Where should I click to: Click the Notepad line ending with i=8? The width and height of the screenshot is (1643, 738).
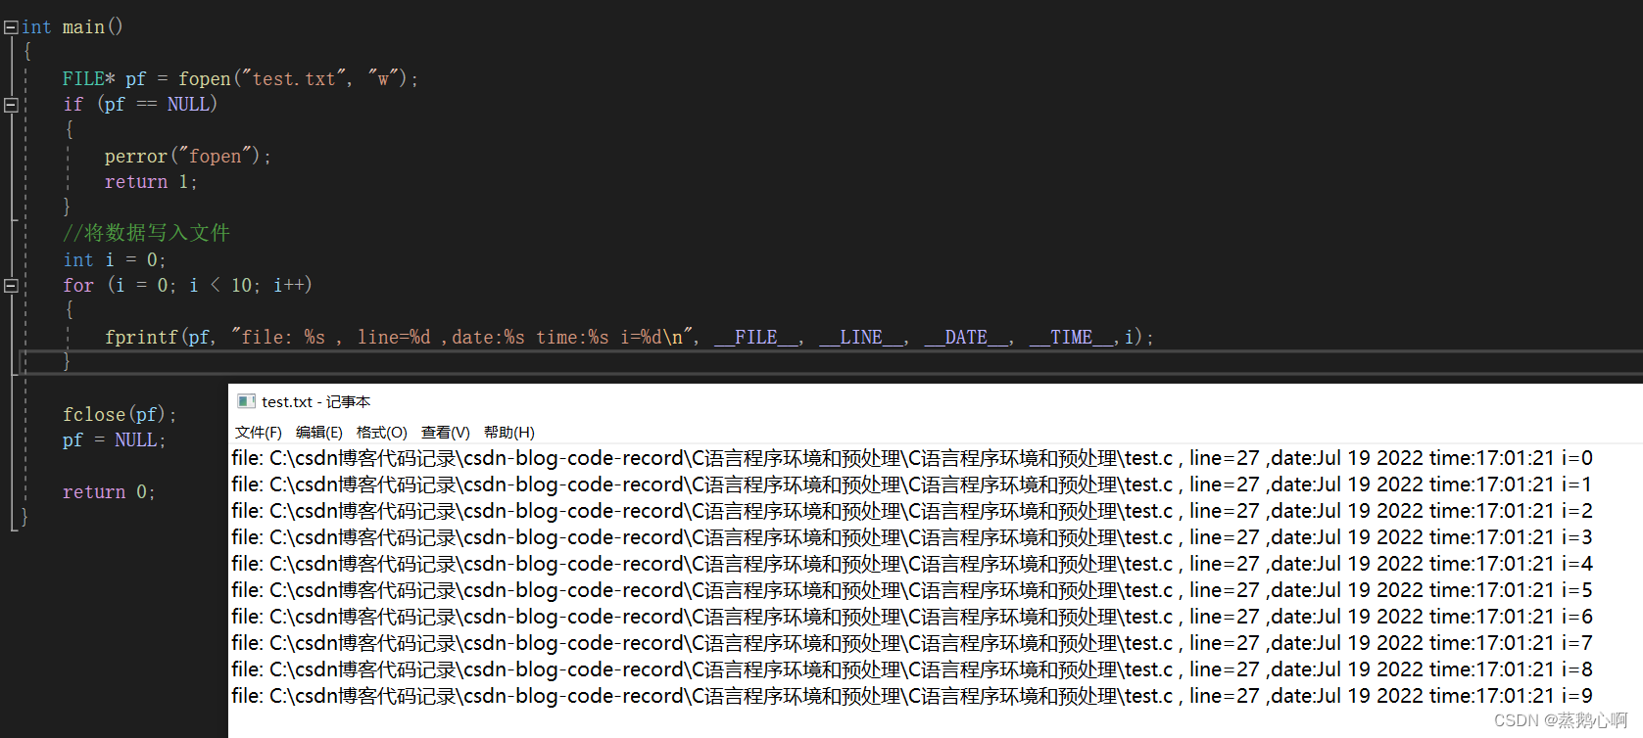912,669
